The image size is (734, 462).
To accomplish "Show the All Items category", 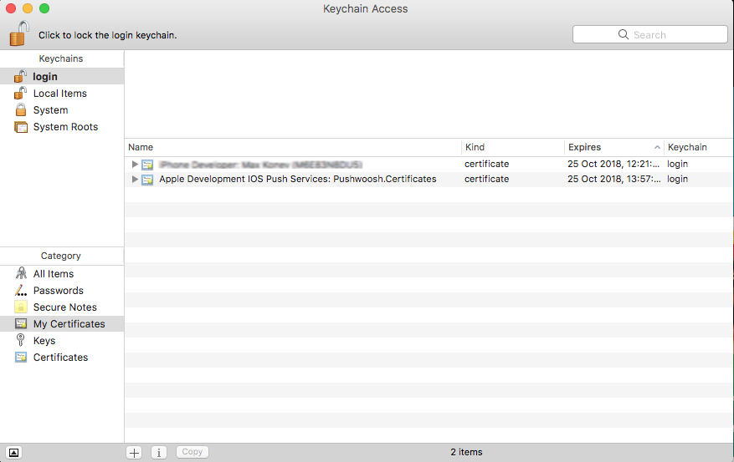I will pos(53,274).
